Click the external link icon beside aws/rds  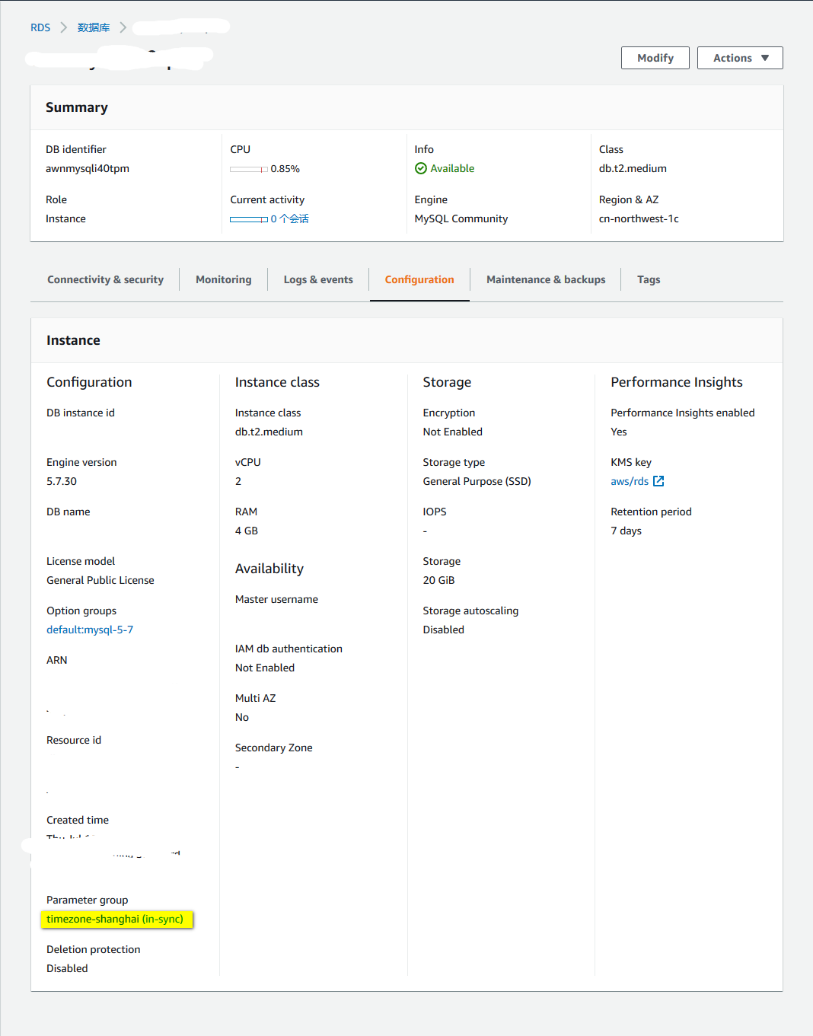point(658,481)
